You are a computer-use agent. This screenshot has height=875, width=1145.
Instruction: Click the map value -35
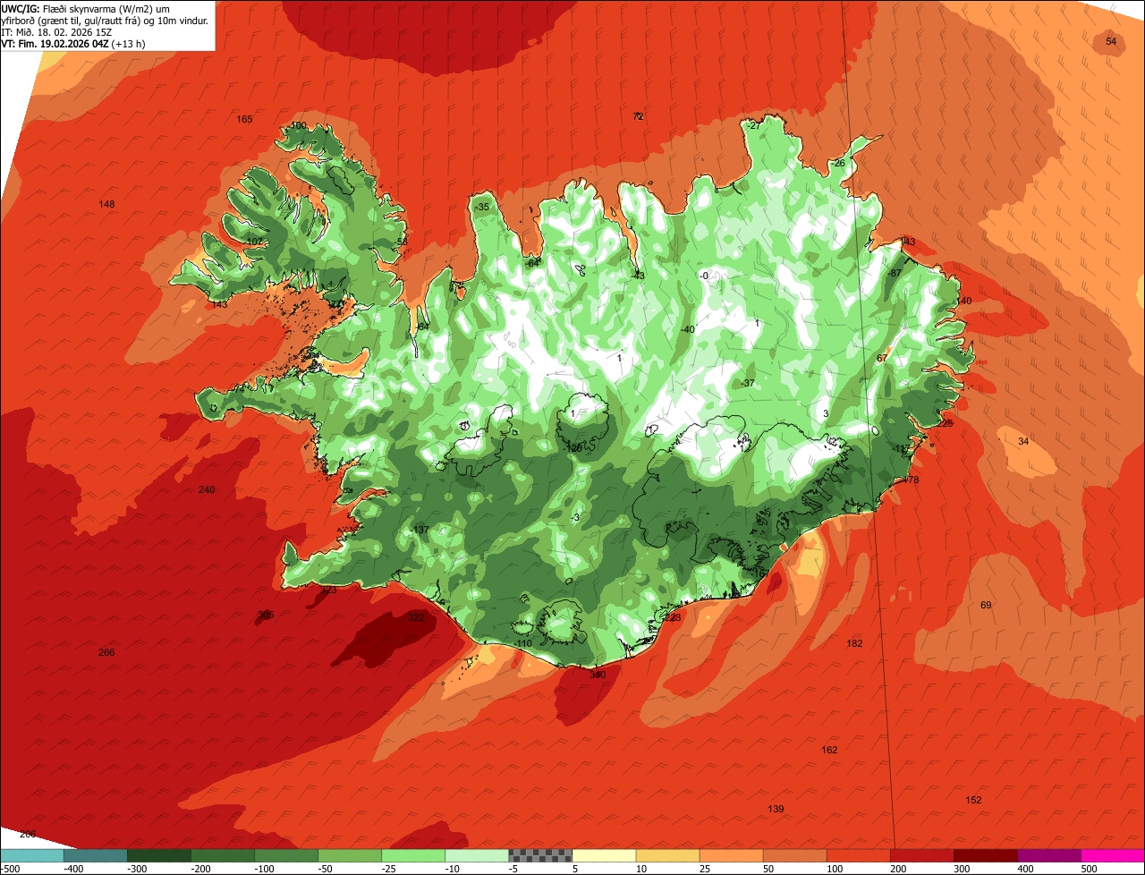click(482, 208)
